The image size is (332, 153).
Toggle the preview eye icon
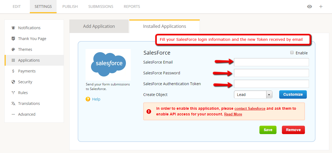(x=310, y=6)
